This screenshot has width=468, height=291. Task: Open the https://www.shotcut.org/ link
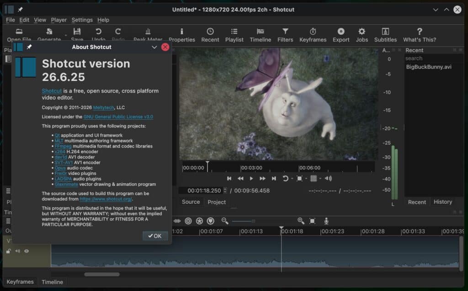[x=106, y=199]
